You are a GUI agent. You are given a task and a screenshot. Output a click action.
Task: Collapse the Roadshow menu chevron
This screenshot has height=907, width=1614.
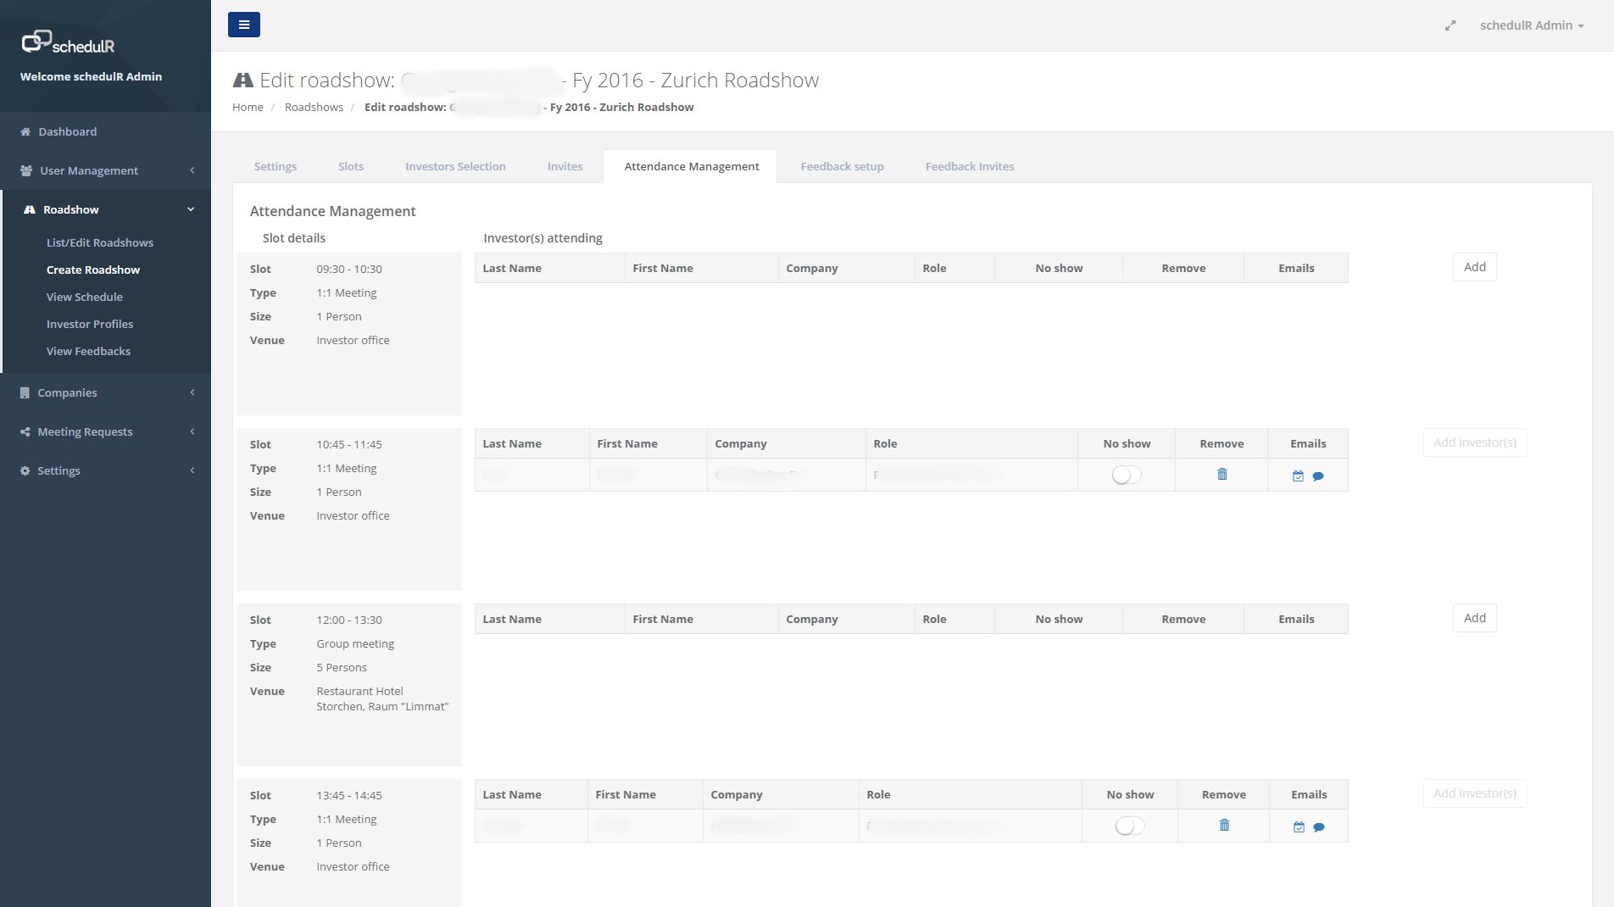pos(191,209)
